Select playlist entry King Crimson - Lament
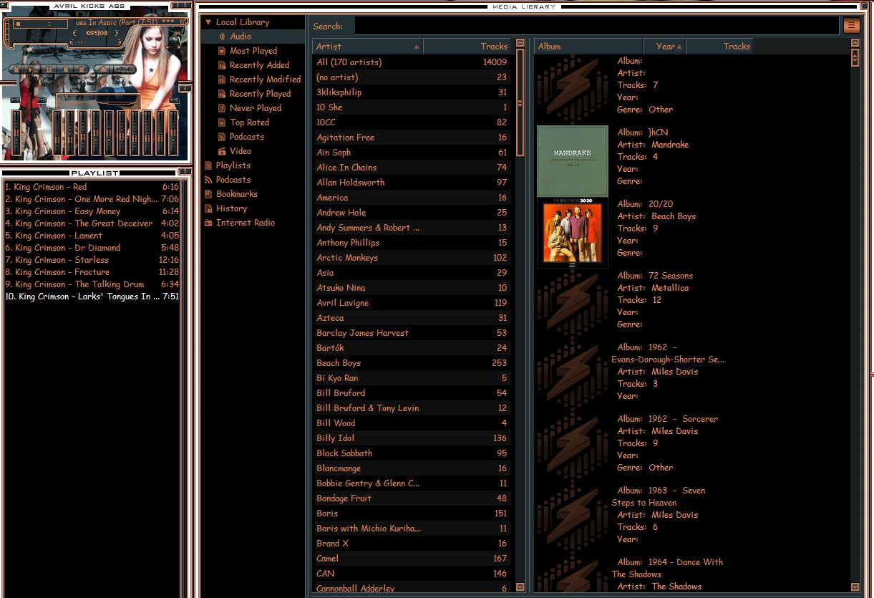 click(x=92, y=236)
